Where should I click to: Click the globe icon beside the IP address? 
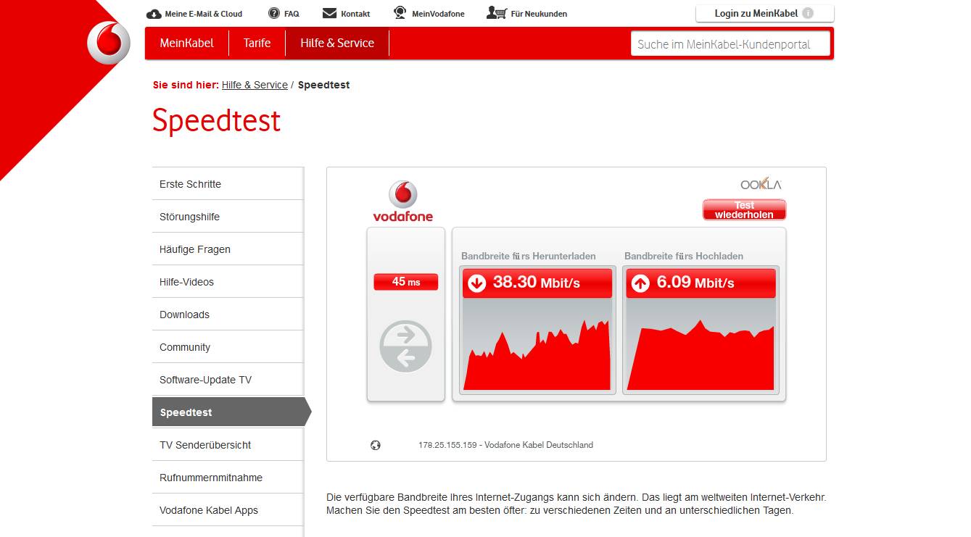(x=375, y=445)
